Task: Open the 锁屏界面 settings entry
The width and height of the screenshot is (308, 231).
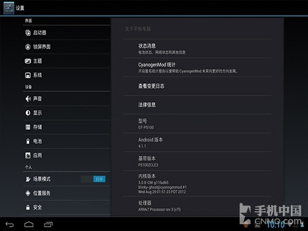Action: [x=67, y=47]
